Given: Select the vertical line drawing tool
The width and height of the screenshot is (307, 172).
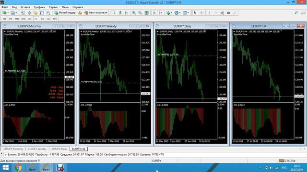Looking at the screenshot, I should (x=209, y=13).
